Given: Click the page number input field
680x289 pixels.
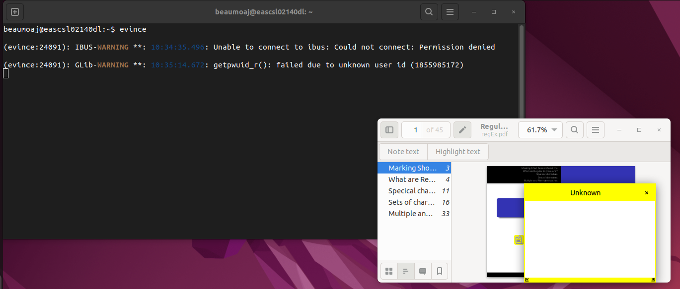Looking at the screenshot, I should [x=412, y=130].
